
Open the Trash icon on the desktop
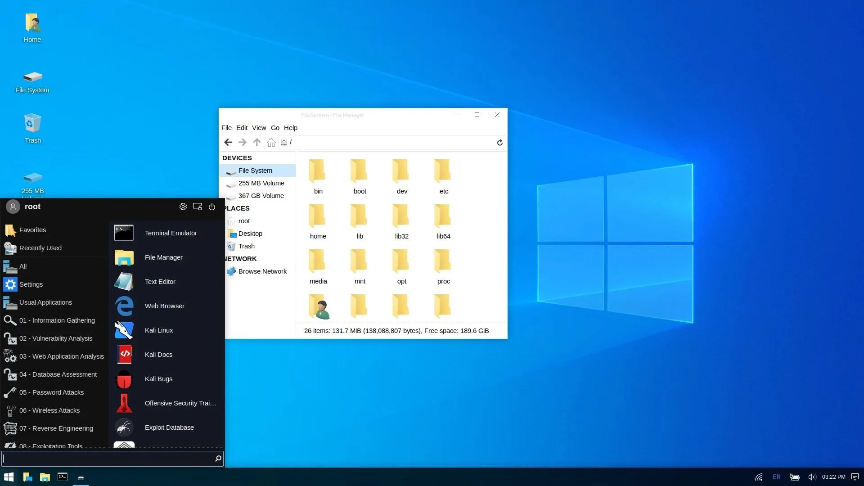pyautogui.click(x=32, y=129)
